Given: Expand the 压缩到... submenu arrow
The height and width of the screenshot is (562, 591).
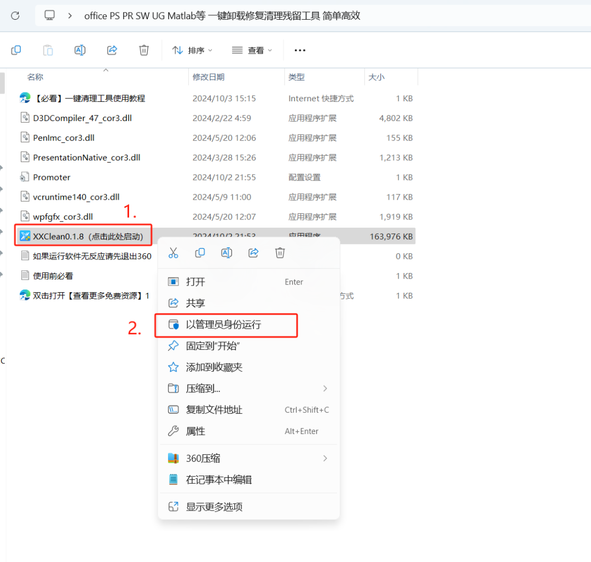Looking at the screenshot, I should (325, 389).
